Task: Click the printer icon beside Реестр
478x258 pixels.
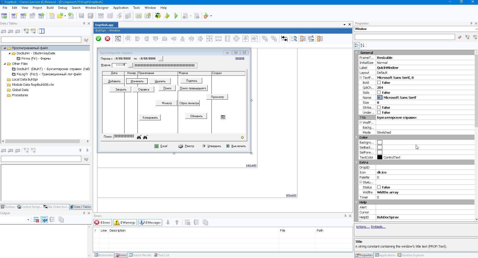Action: point(180,146)
